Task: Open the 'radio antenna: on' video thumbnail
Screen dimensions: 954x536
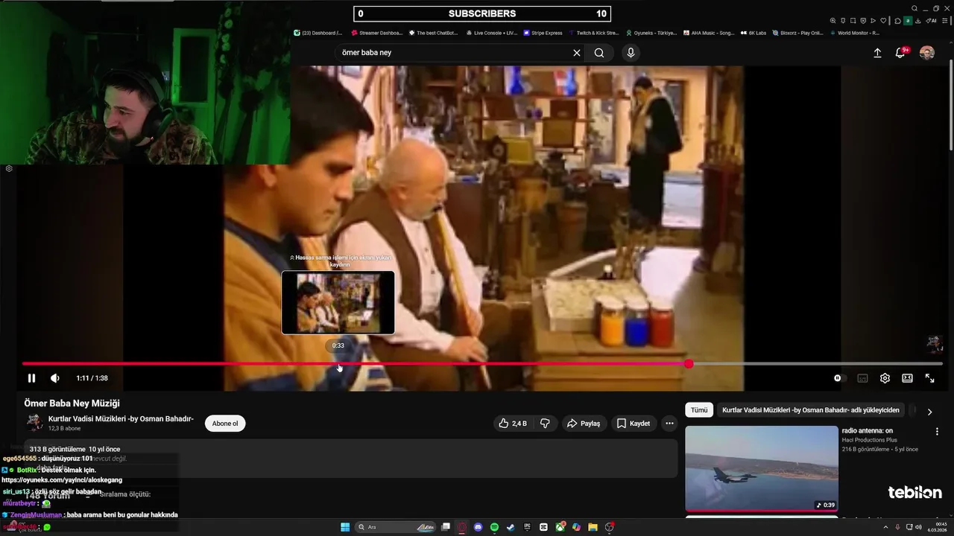Action: pos(762,468)
